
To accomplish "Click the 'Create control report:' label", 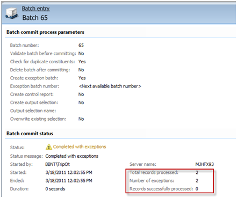I will (x=32, y=94).
